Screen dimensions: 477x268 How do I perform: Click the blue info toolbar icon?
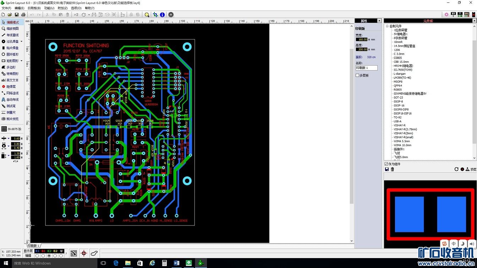[162, 15]
